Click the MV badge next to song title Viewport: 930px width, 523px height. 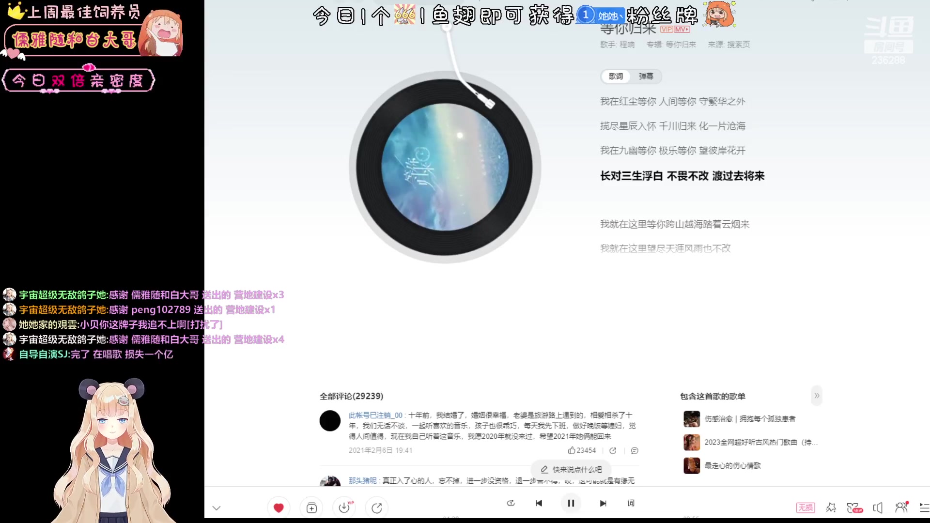point(682,30)
